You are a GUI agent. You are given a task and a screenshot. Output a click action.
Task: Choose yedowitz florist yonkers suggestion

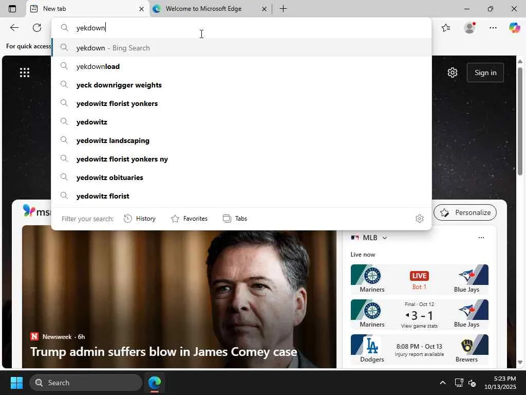pos(241,103)
